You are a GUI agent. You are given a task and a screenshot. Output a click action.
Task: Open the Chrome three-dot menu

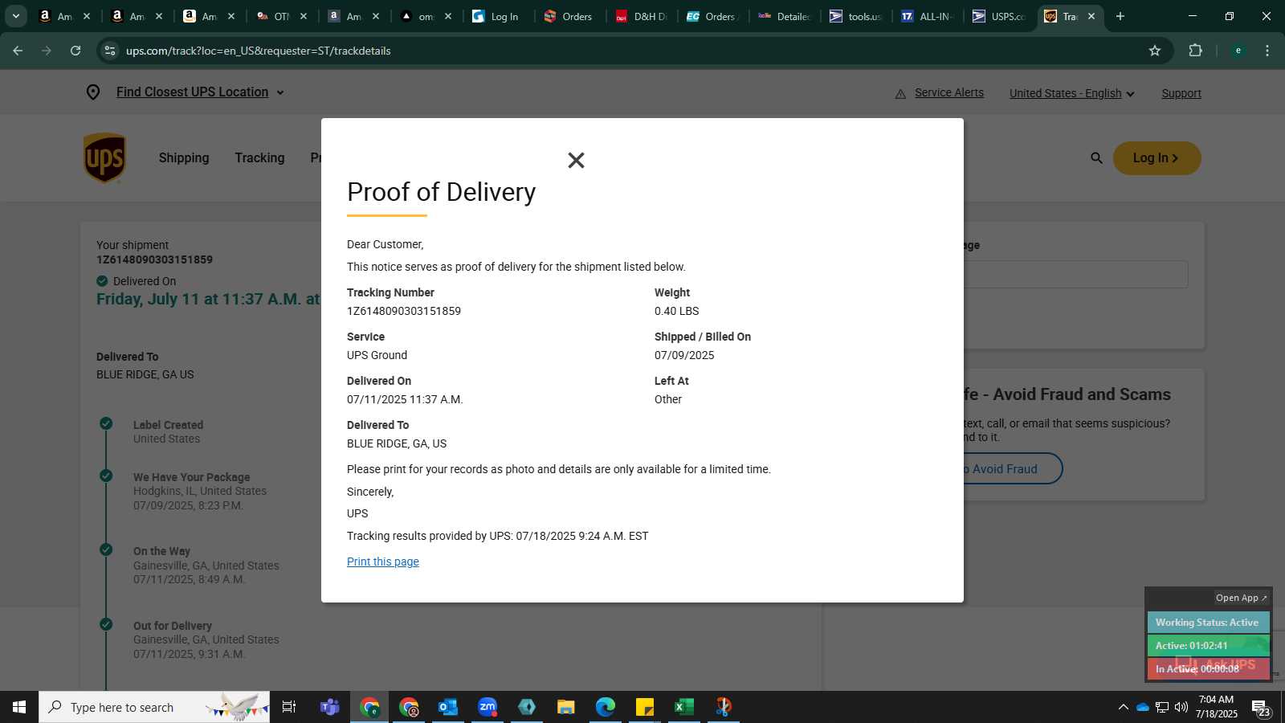(x=1267, y=51)
